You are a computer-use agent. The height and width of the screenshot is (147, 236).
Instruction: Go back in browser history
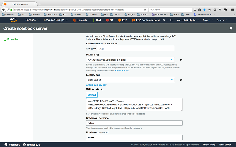click(4, 10)
